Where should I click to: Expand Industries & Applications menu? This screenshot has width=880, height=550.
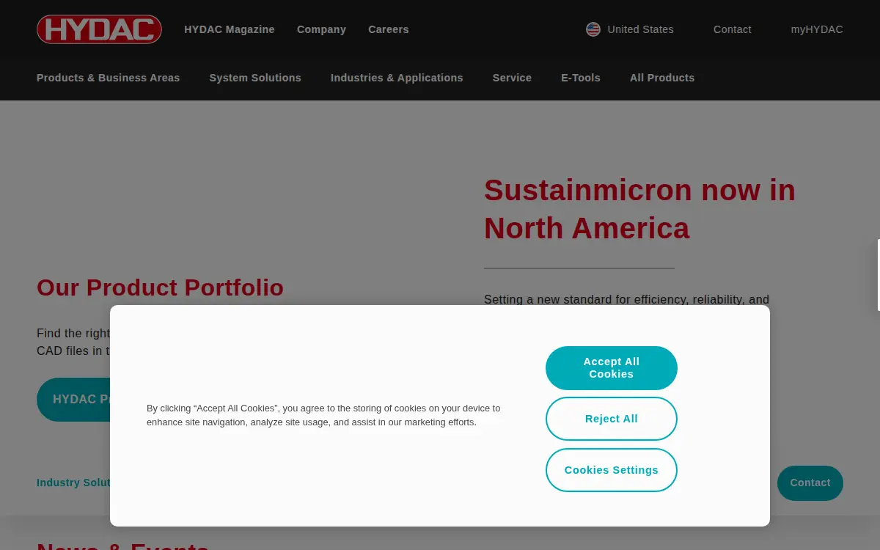tap(397, 78)
